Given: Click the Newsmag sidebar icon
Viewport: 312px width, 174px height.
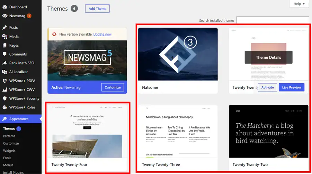Looking at the screenshot, I should point(5,16).
